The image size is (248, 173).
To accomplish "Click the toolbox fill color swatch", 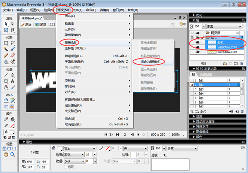I will pyautogui.click(x=12, y=132).
